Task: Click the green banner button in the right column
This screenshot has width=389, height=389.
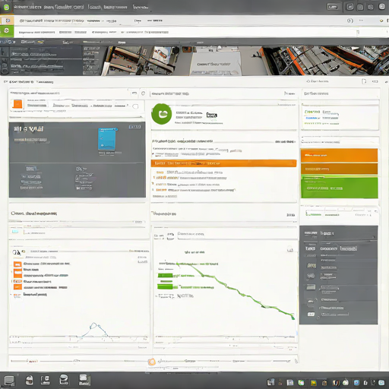Action: (x=340, y=188)
